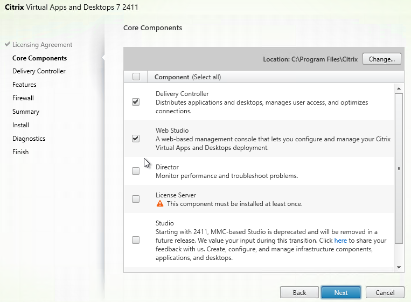The width and height of the screenshot is (411, 302).
Task: Click 'This component must be installed at least once.'
Action: 235,204
